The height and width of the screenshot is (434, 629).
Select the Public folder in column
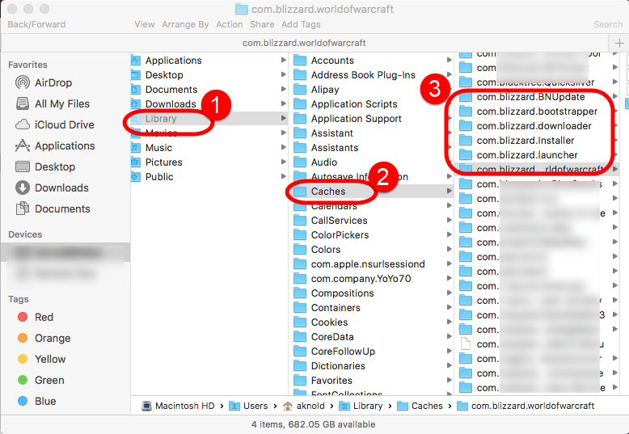209,176
